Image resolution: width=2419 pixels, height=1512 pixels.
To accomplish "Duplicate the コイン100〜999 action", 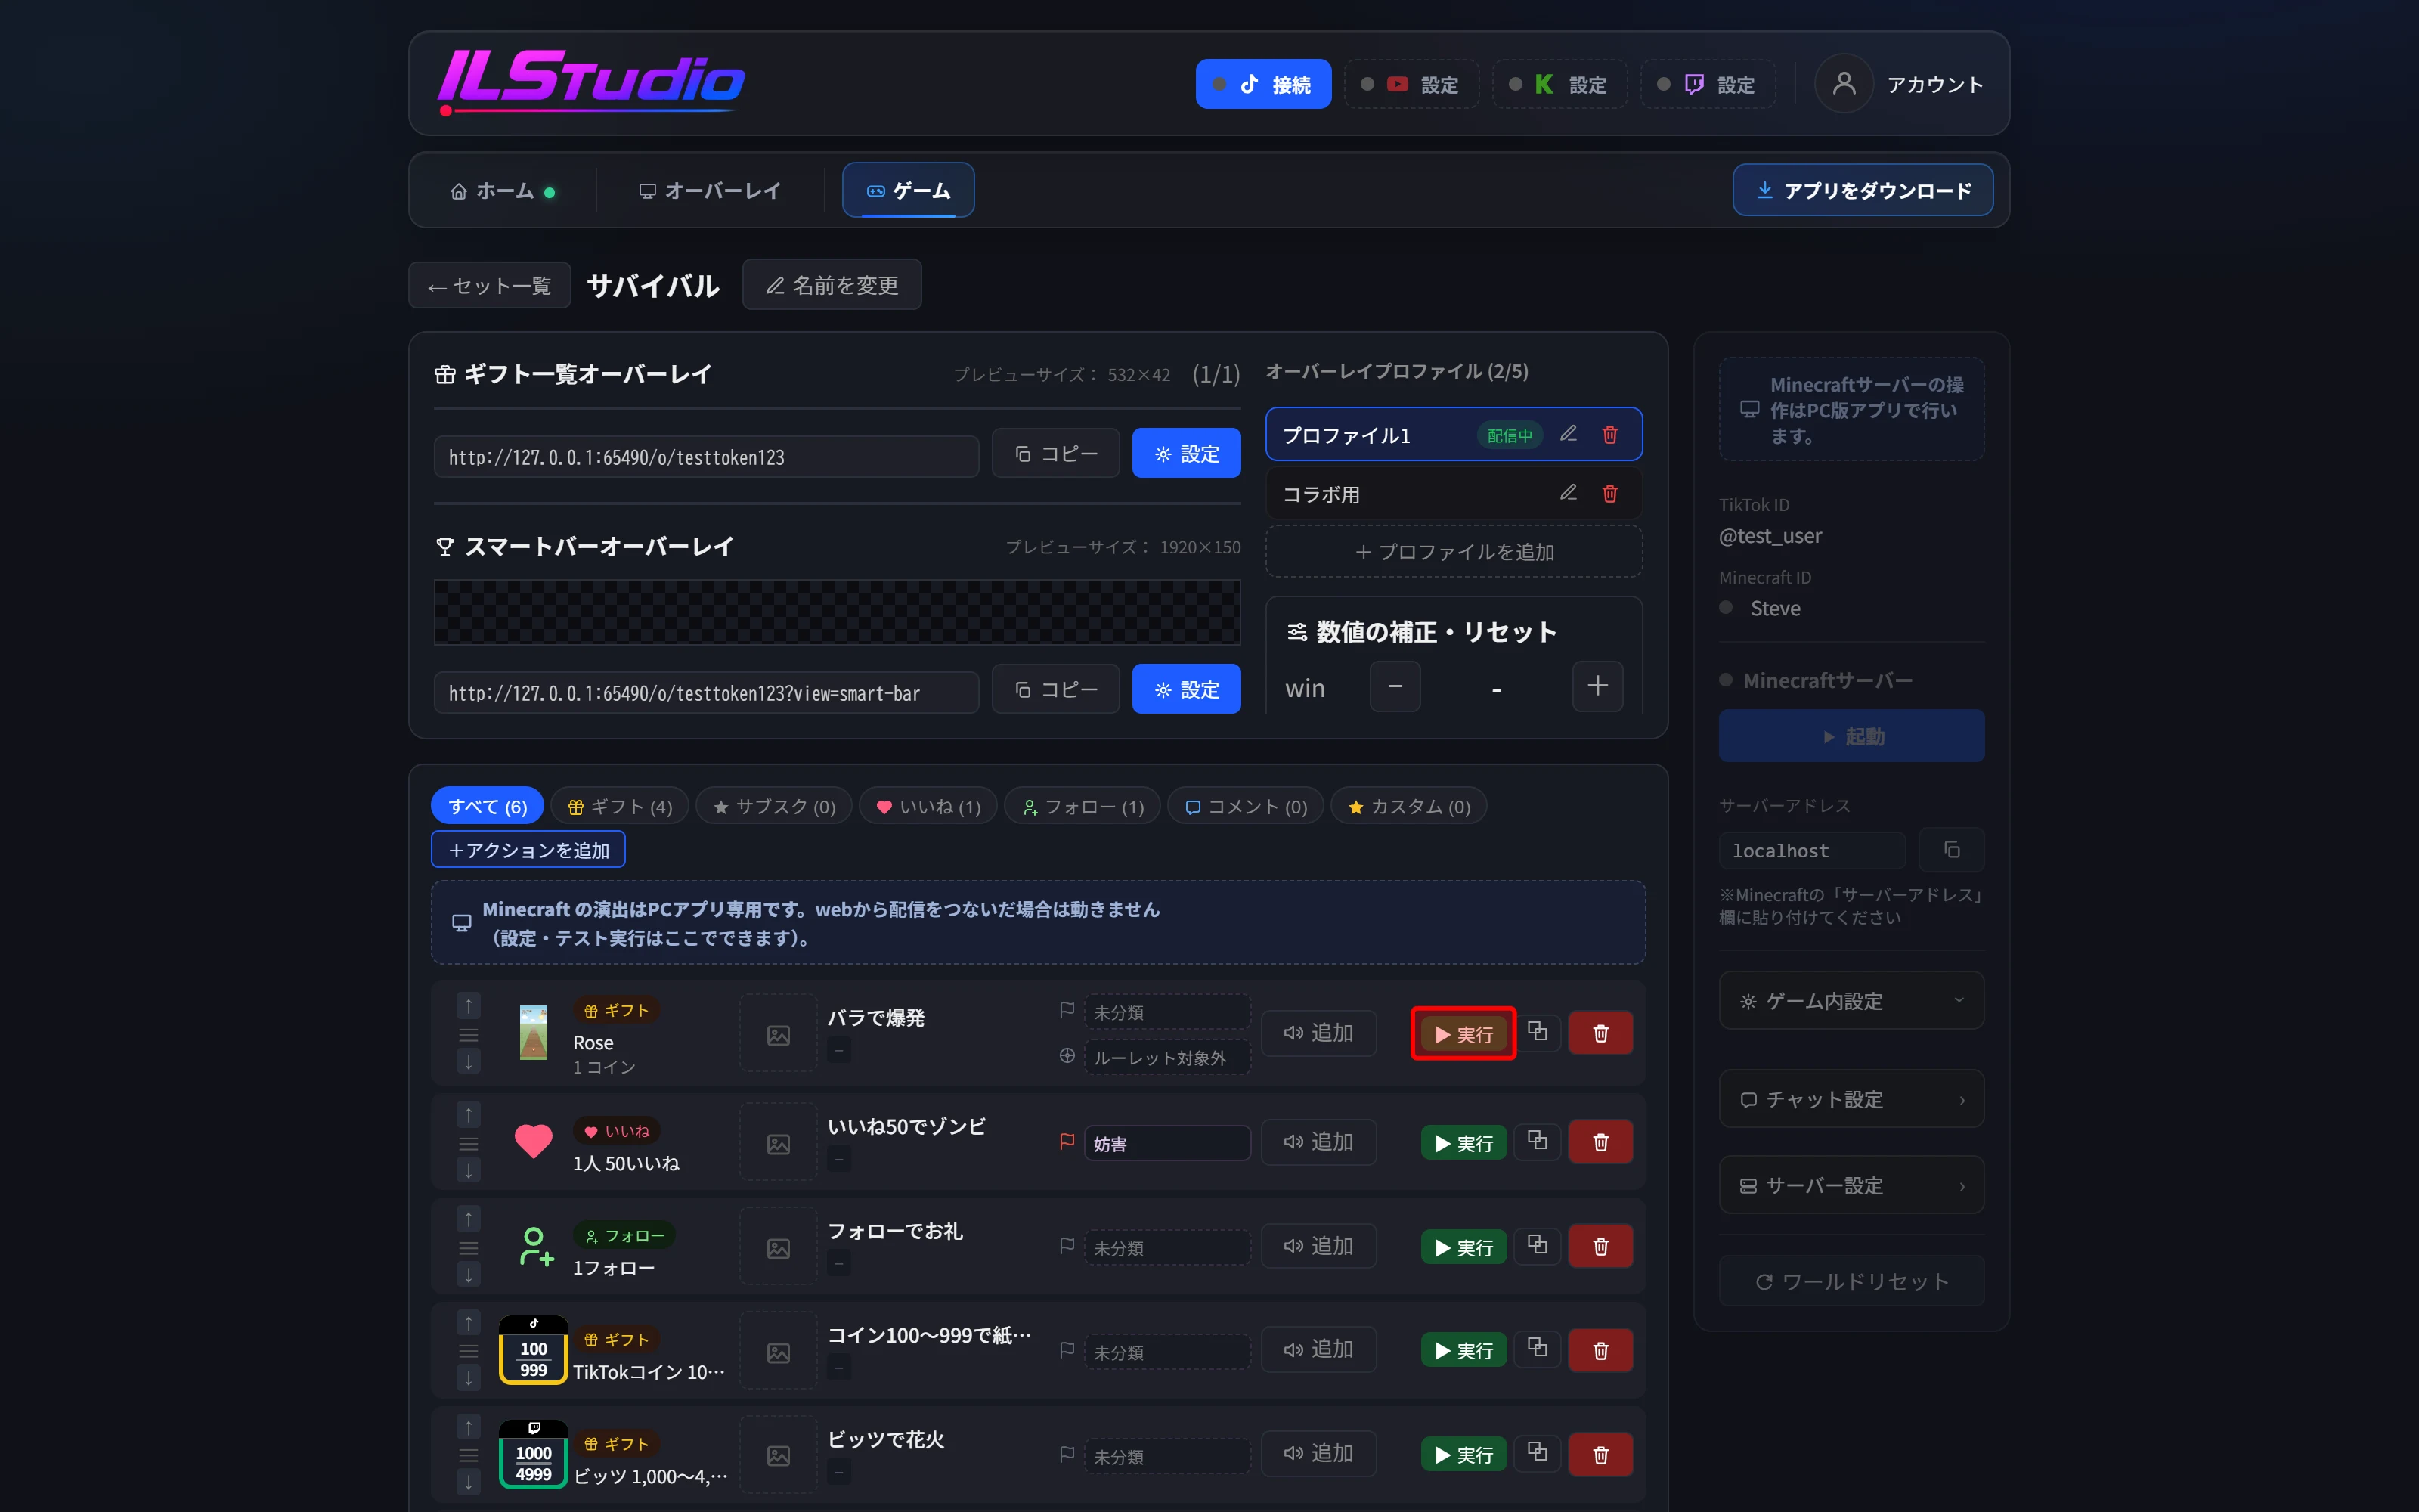I will (1538, 1349).
